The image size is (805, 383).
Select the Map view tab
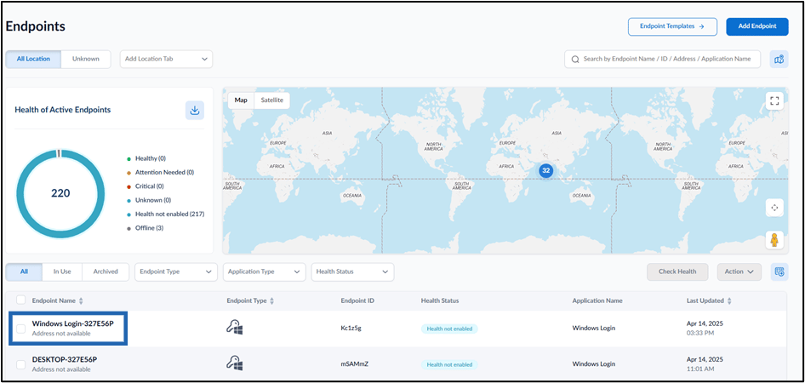(x=241, y=100)
